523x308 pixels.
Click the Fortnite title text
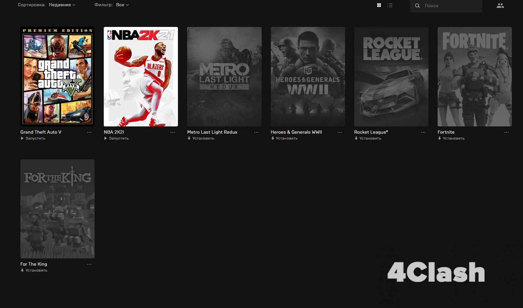click(446, 132)
